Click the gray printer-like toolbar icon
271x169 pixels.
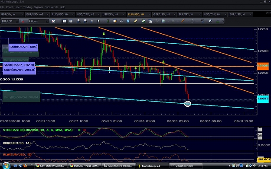tap(121, 21)
